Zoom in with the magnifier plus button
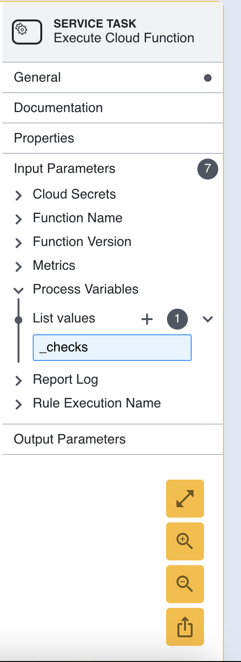The height and width of the screenshot is (662, 241). [x=185, y=541]
